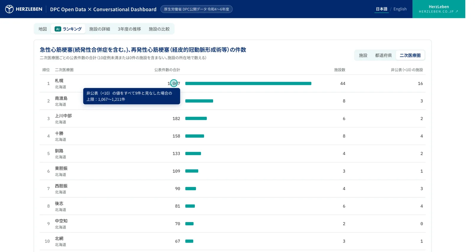
Task: Click the total value 67 for 北網
Action: tap(178, 241)
